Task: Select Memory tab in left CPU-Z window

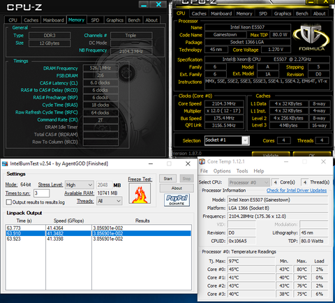Action: coord(76,20)
